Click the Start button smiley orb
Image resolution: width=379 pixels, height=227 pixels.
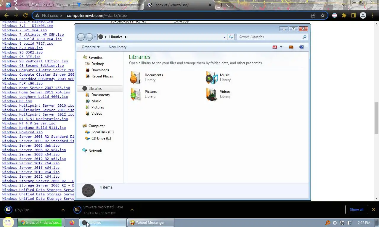pyautogui.click(x=8, y=222)
